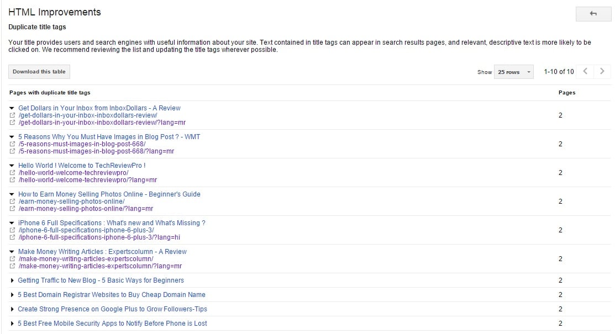The image size is (615, 334).
Task: Open /iphone-6-full-specifications-iphone-6-plus-3/ URL
Action: pos(86,230)
